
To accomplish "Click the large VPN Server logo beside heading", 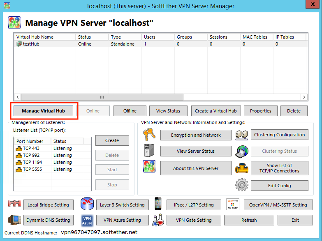I will (14, 23).
